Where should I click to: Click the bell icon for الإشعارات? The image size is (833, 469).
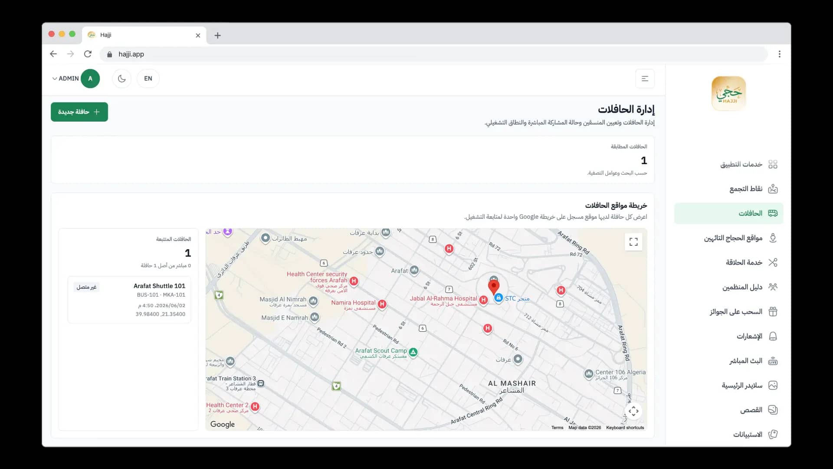click(x=773, y=336)
